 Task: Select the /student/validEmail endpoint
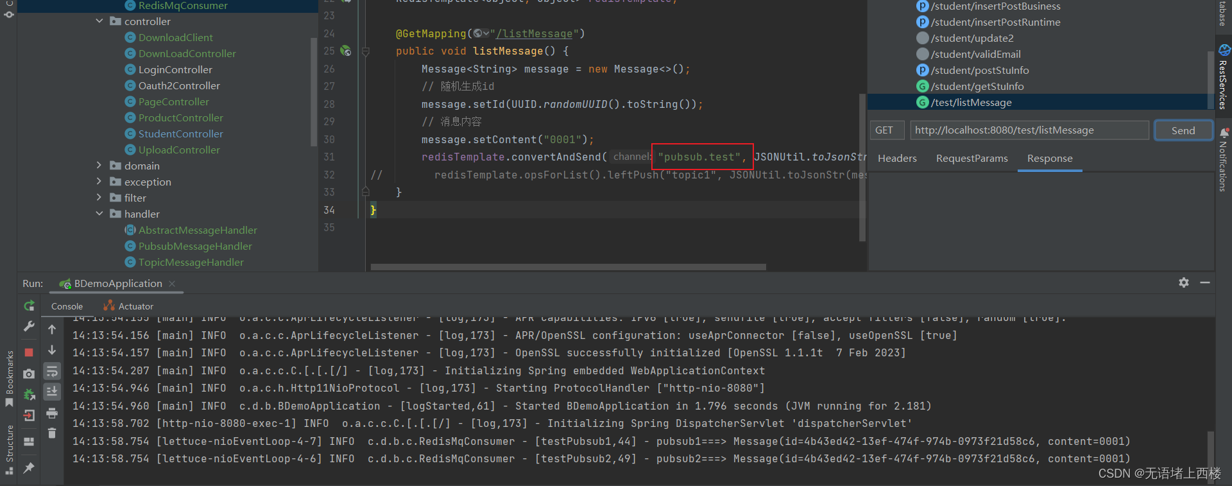pyautogui.click(x=968, y=54)
